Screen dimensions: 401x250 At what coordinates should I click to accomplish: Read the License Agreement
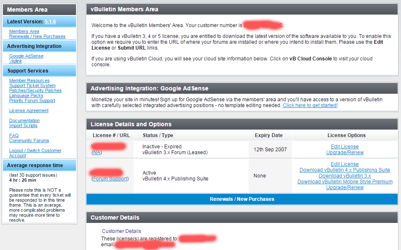pos(29,110)
